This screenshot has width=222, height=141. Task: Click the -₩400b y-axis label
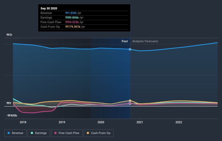click(12, 115)
